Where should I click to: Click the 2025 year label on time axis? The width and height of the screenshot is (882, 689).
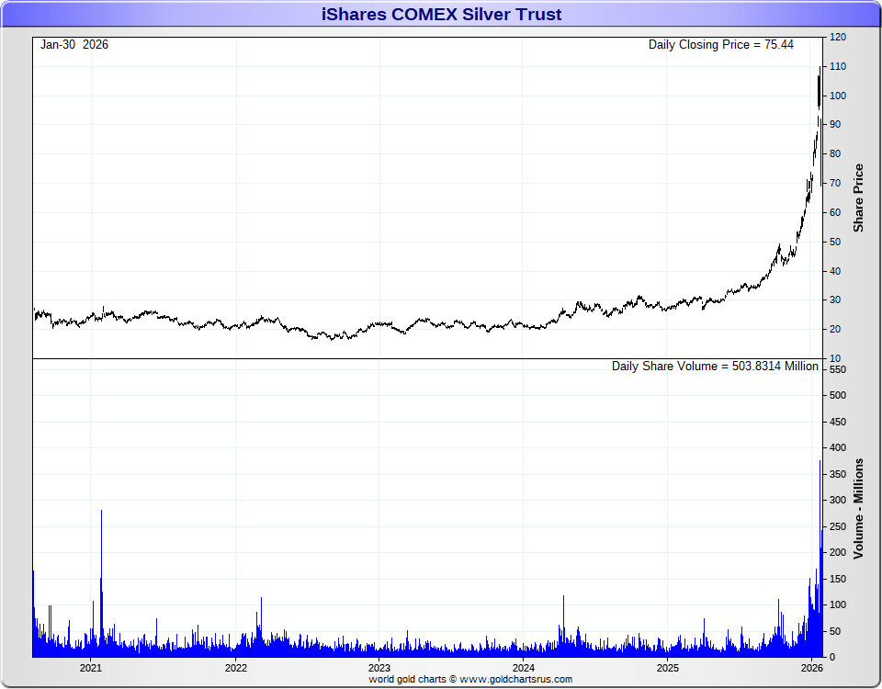[668, 668]
